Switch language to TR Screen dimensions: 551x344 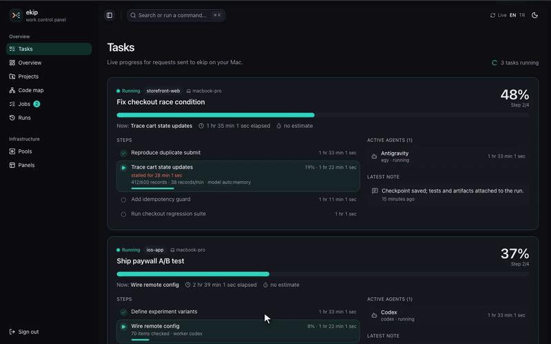(x=522, y=15)
